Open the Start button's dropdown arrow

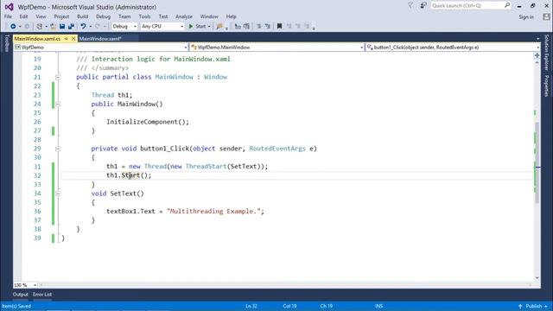click(x=209, y=27)
